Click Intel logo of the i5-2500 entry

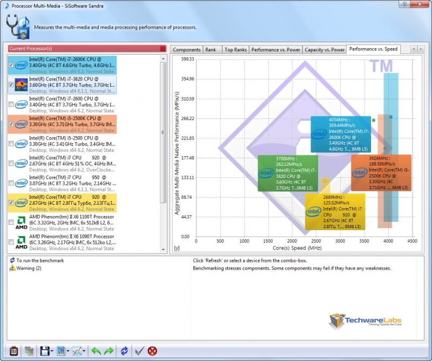(x=21, y=144)
